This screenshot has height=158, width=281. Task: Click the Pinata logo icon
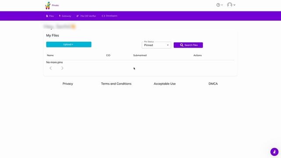(x=48, y=5)
